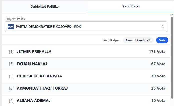Click candidate number [4] label
174x106 pixels.
click(11, 101)
